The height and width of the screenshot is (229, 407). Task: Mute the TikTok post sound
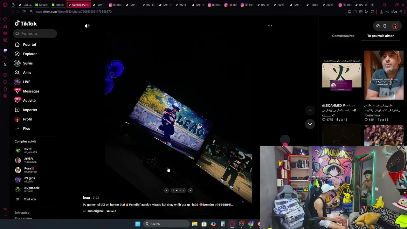click(87, 26)
